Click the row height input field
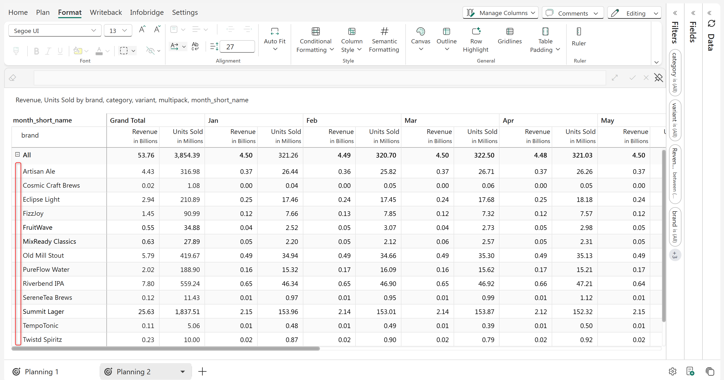Image resolution: width=724 pixels, height=380 pixels. 237,47
